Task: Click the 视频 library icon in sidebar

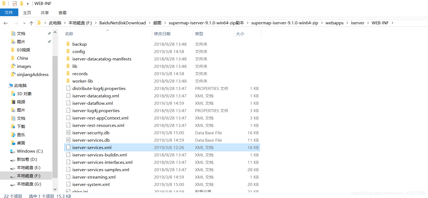Action: 13,102
